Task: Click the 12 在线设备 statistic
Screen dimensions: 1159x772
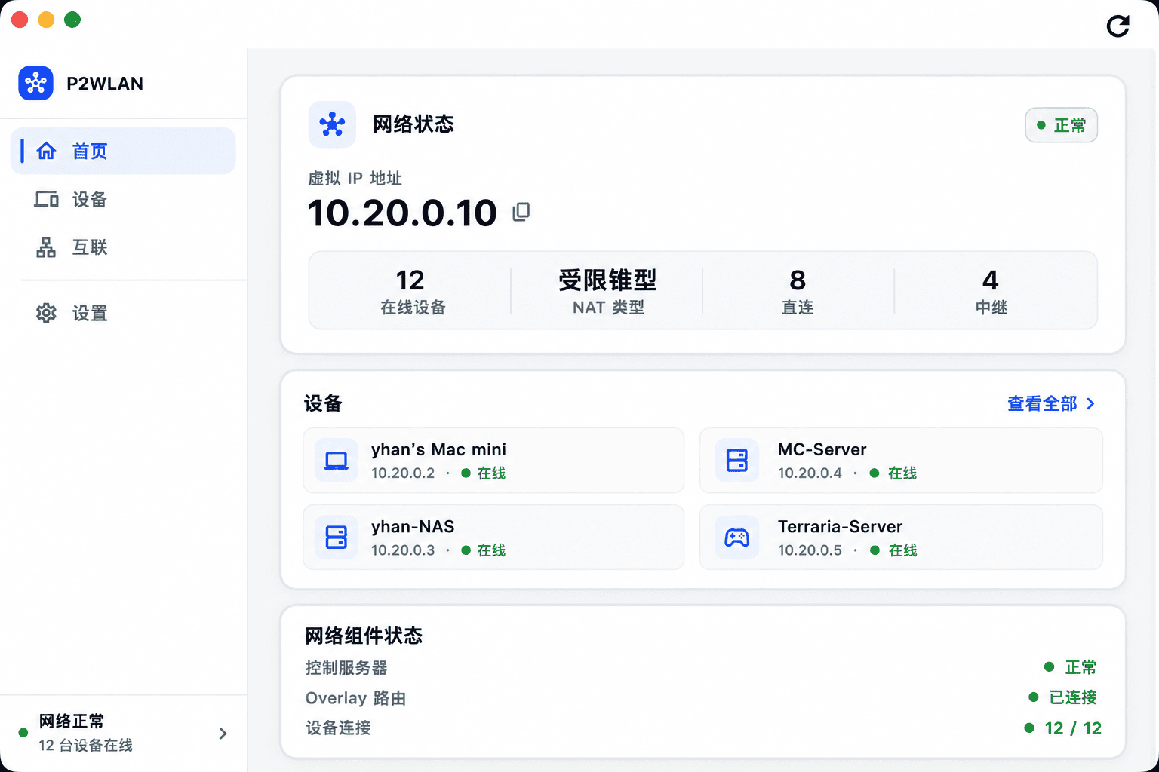Action: pyautogui.click(x=412, y=290)
